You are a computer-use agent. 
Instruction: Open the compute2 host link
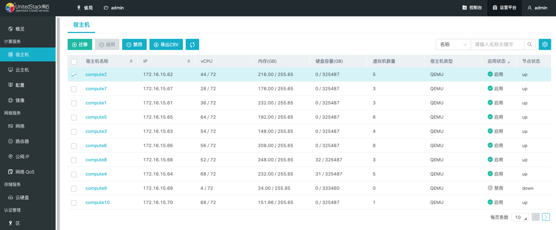tap(96, 74)
